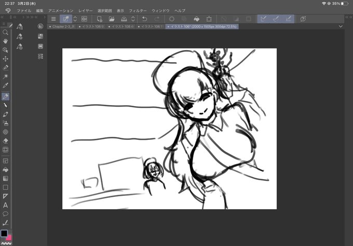Open the quick access grid palette icon

40,36
